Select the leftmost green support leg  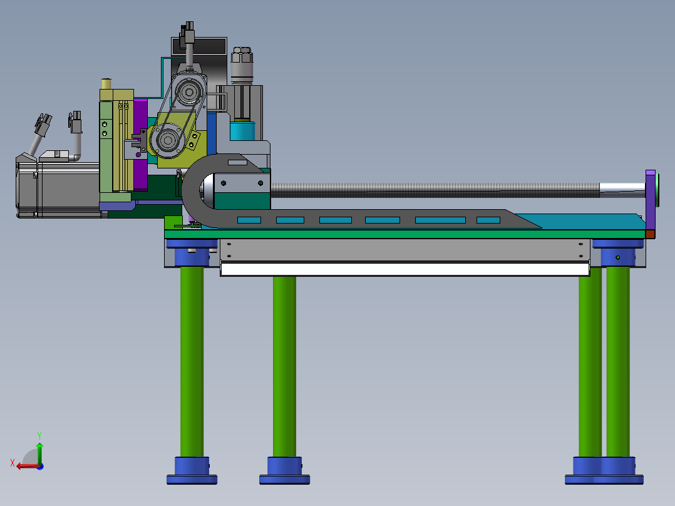[x=192, y=362]
